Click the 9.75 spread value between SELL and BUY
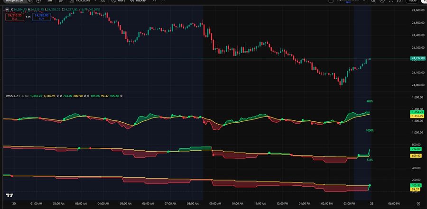The width and height of the screenshot is (427, 209). tap(28, 17)
